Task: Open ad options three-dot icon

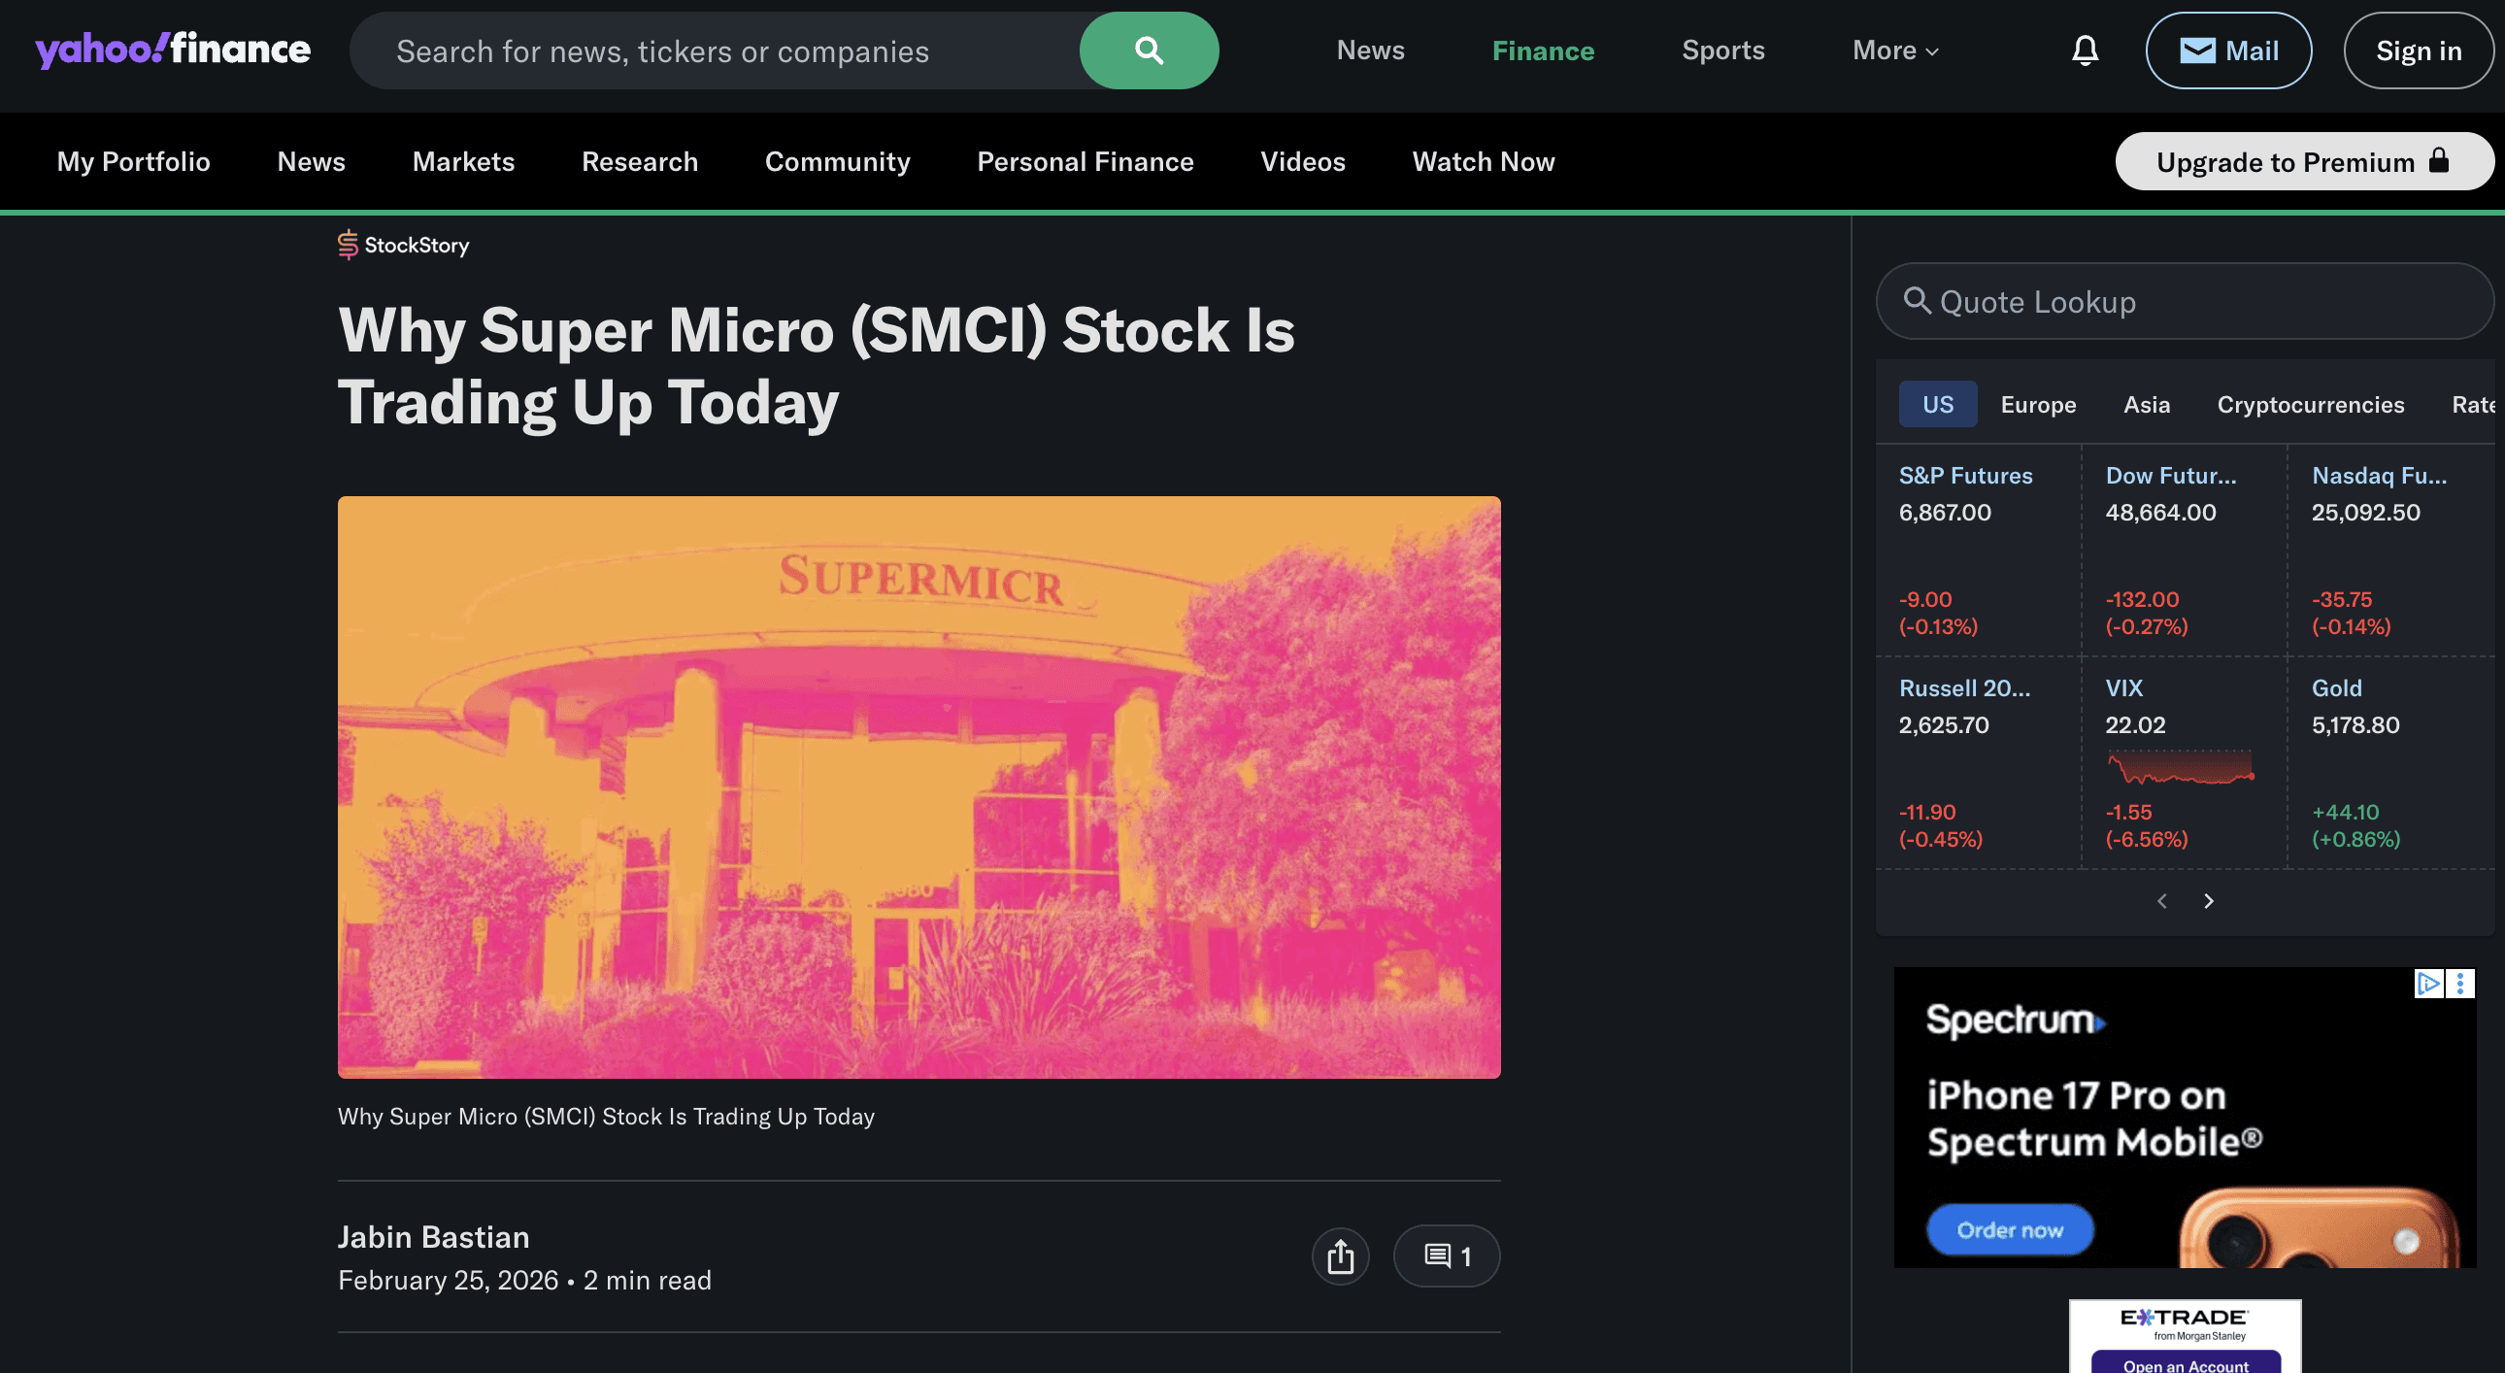Action: point(2460,984)
